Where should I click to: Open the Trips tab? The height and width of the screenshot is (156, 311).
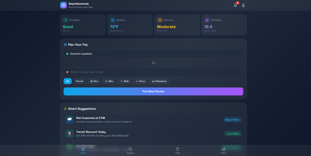178,151
